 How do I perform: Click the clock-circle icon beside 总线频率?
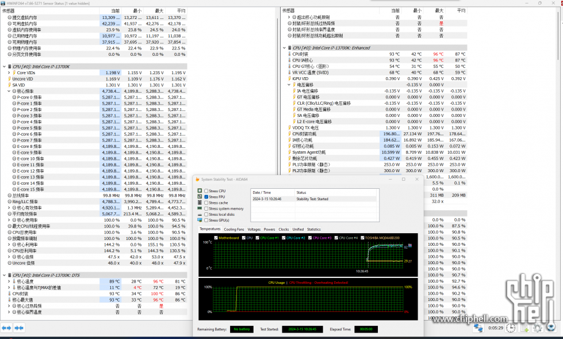click(x=10, y=196)
